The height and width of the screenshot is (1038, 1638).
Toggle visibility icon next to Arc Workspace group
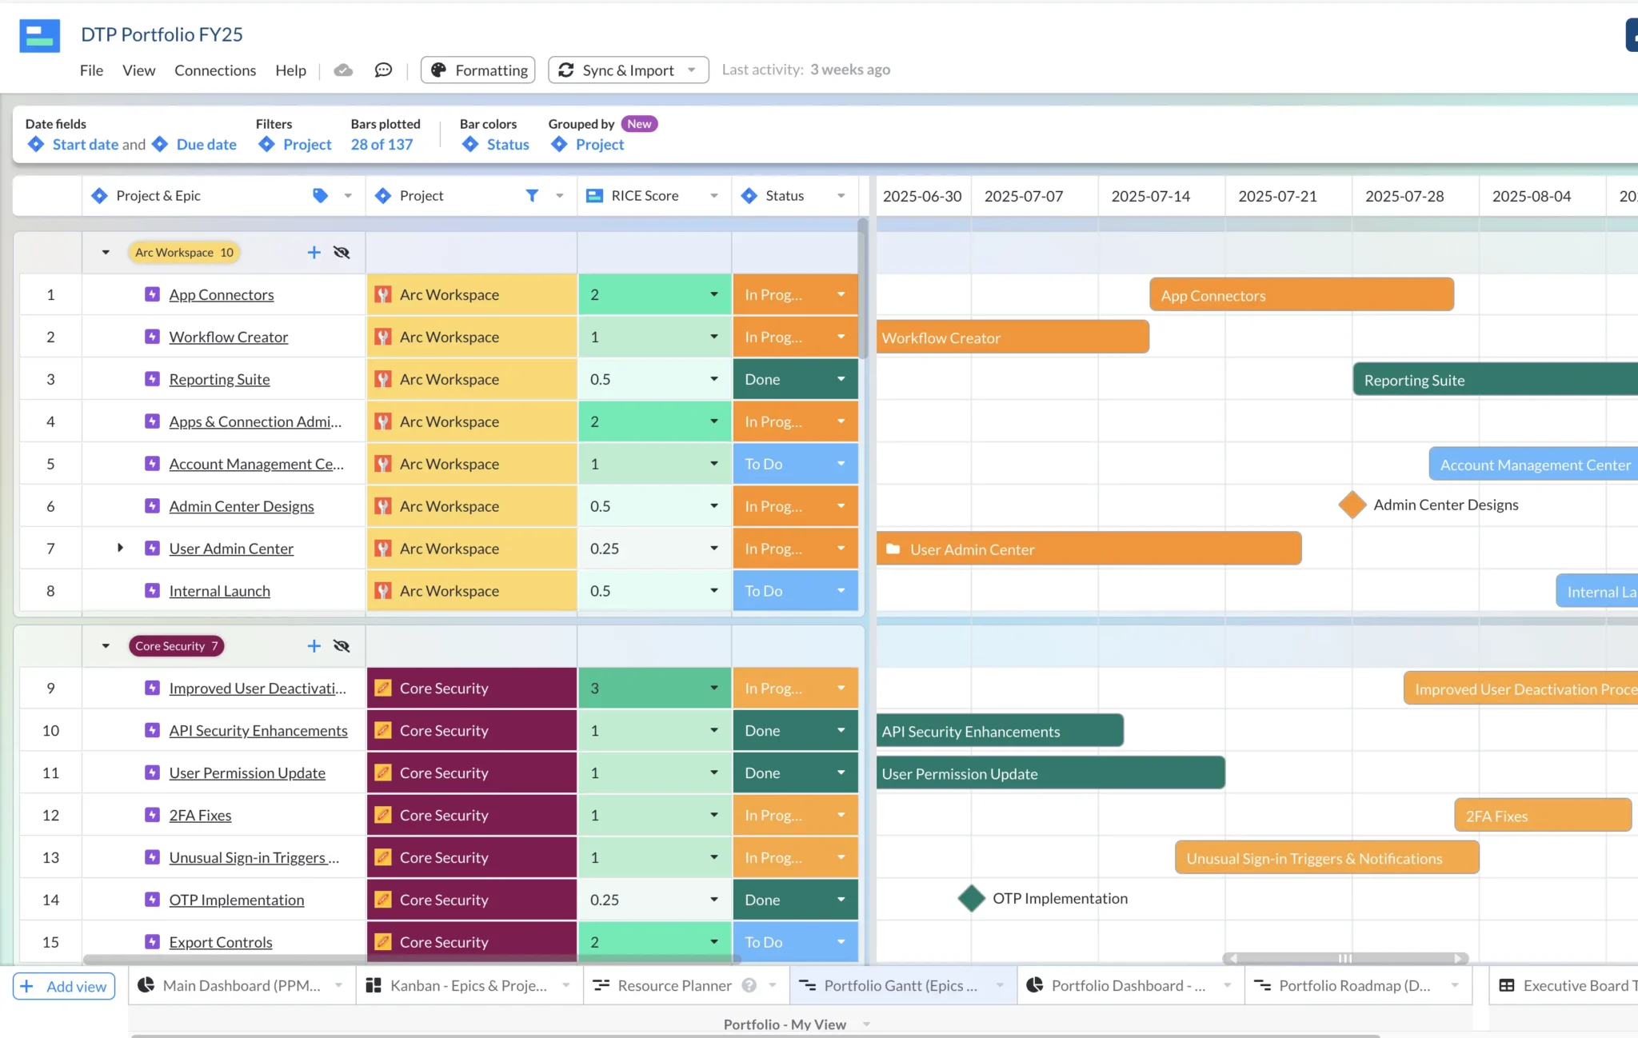click(342, 252)
